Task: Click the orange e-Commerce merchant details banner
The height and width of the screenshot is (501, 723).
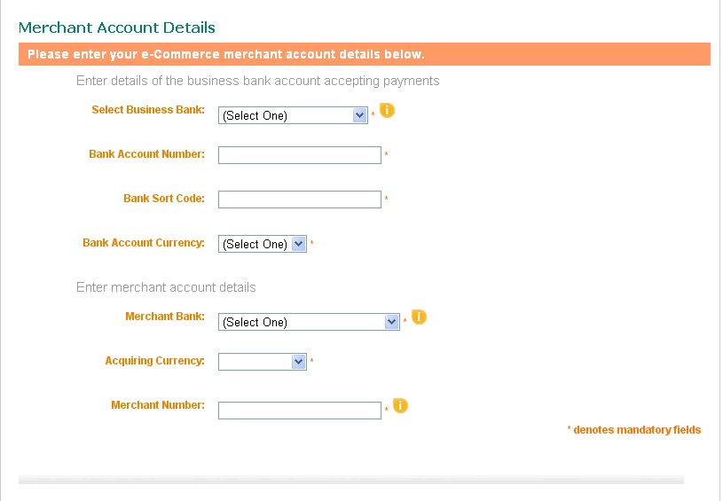Action: (x=365, y=54)
